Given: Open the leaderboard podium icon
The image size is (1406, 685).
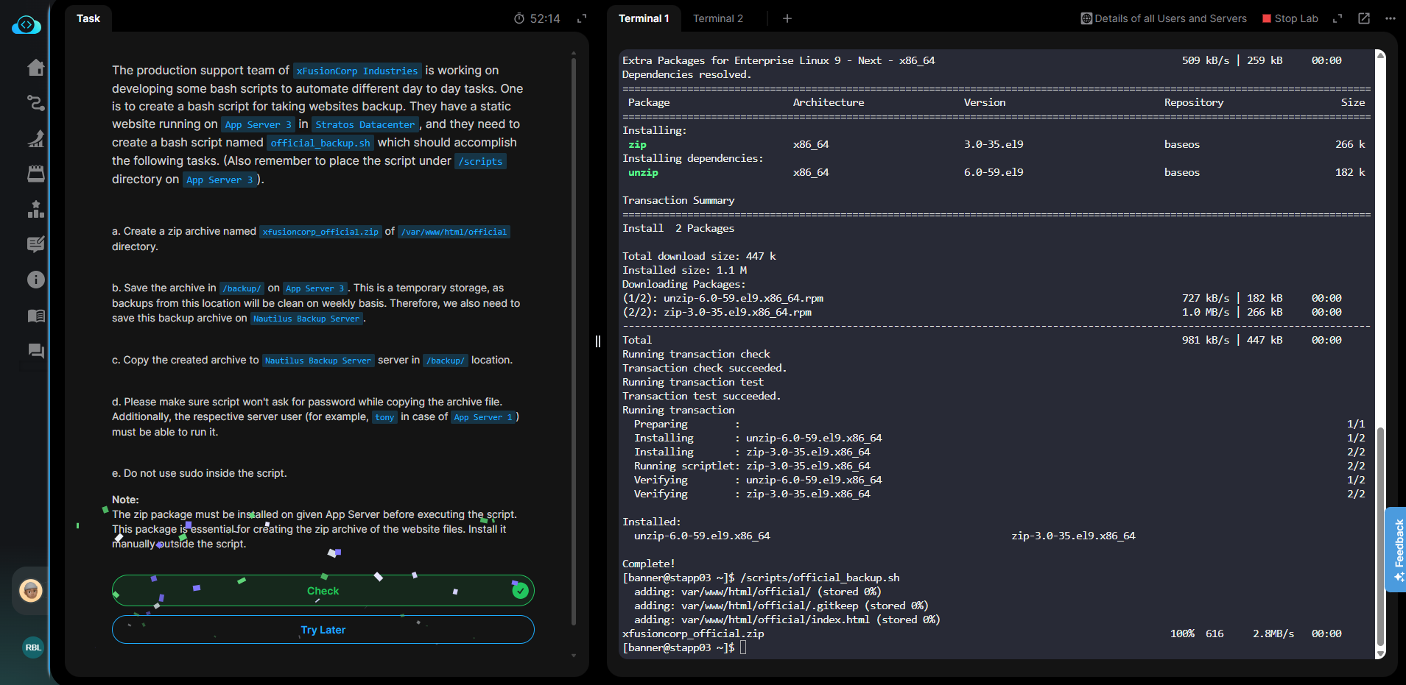Looking at the screenshot, I should (35, 210).
